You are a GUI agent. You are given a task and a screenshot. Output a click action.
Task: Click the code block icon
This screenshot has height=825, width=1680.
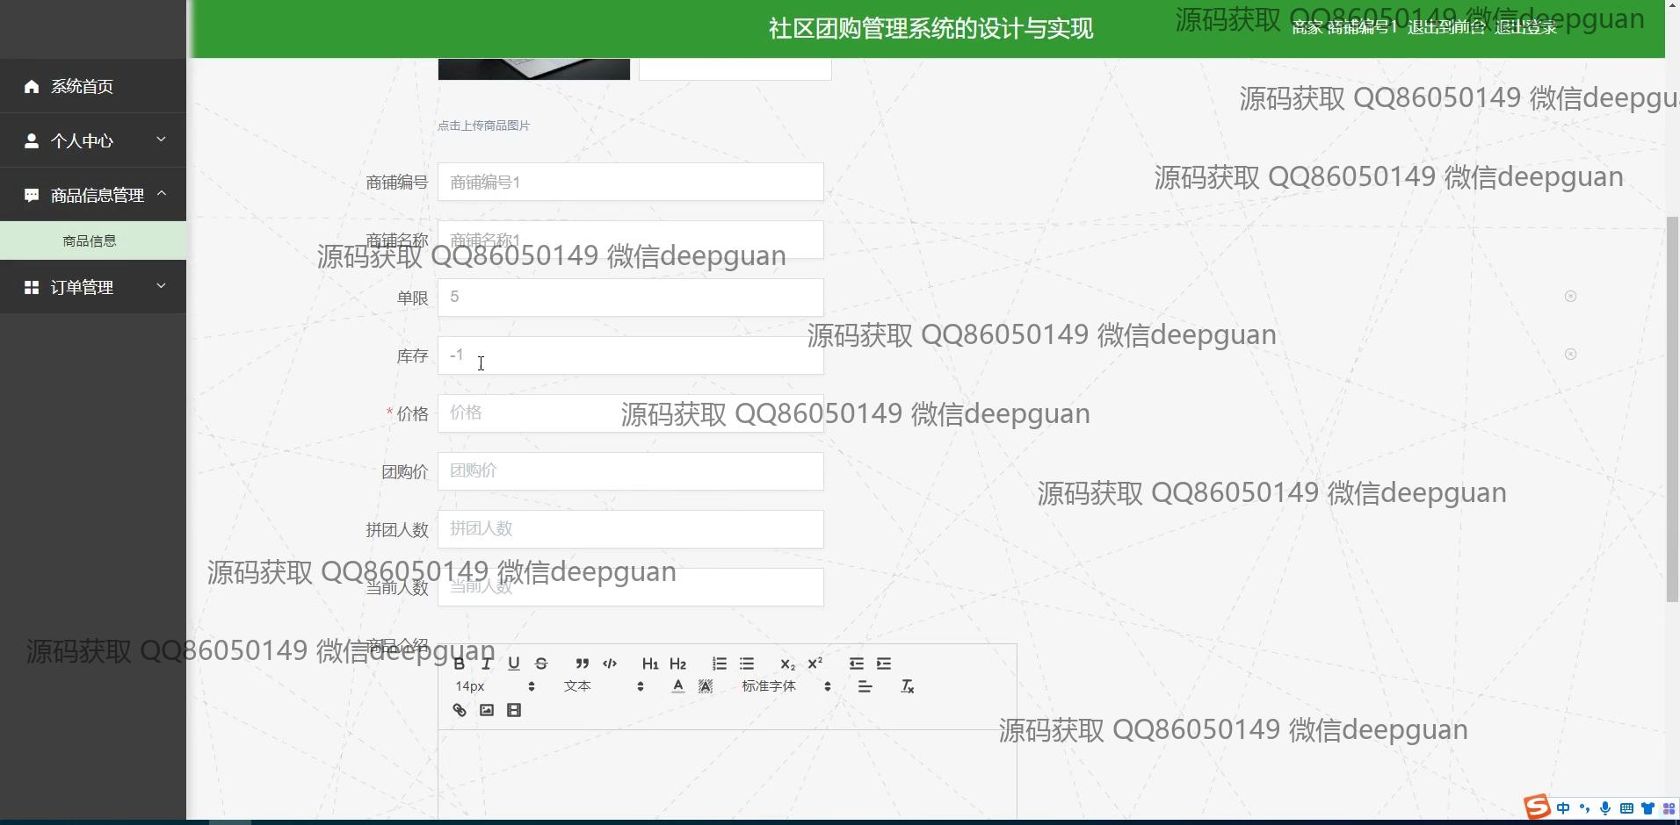610,664
